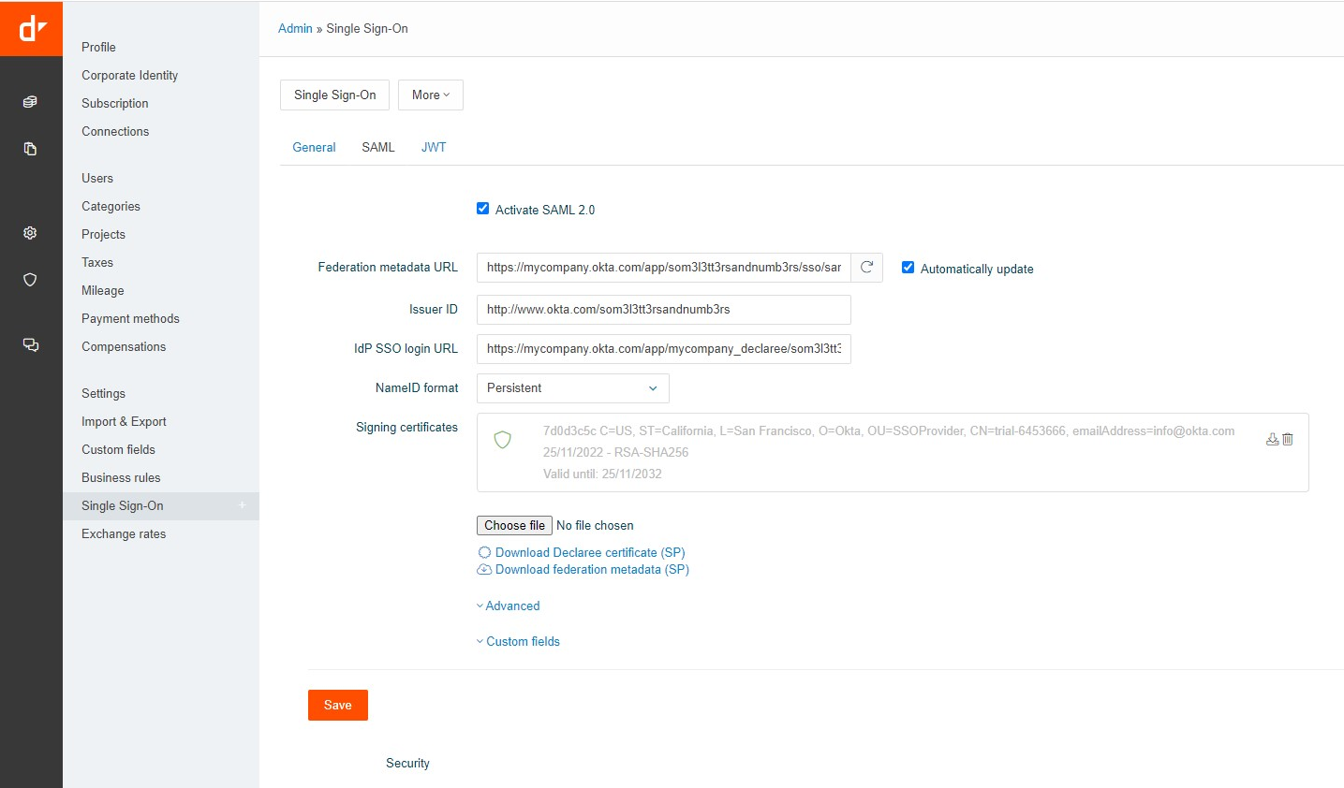Screen dimensions: 1344x788
Task: Click the shield icon in dark sidebar
Action: 30,280
